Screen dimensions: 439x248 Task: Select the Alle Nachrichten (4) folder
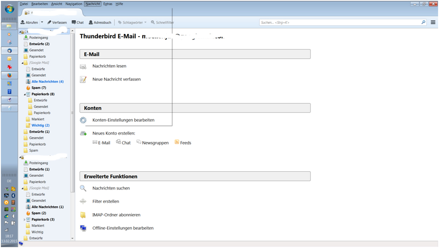[47, 81]
